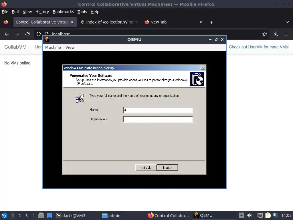Screen dimensions: 293x220
Task: Switch to workspace 4
Action: coord(33,216)
